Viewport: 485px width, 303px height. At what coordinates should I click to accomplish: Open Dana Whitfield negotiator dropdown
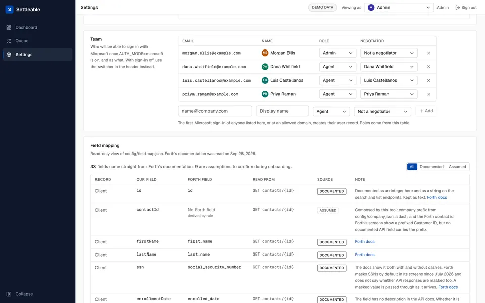coord(389,67)
